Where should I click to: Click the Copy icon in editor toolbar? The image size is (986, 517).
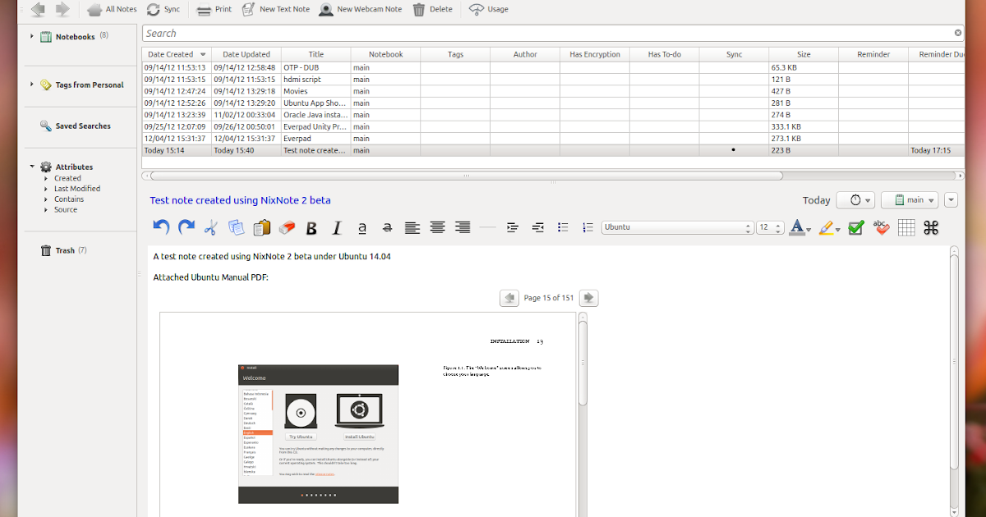click(237, 227)
